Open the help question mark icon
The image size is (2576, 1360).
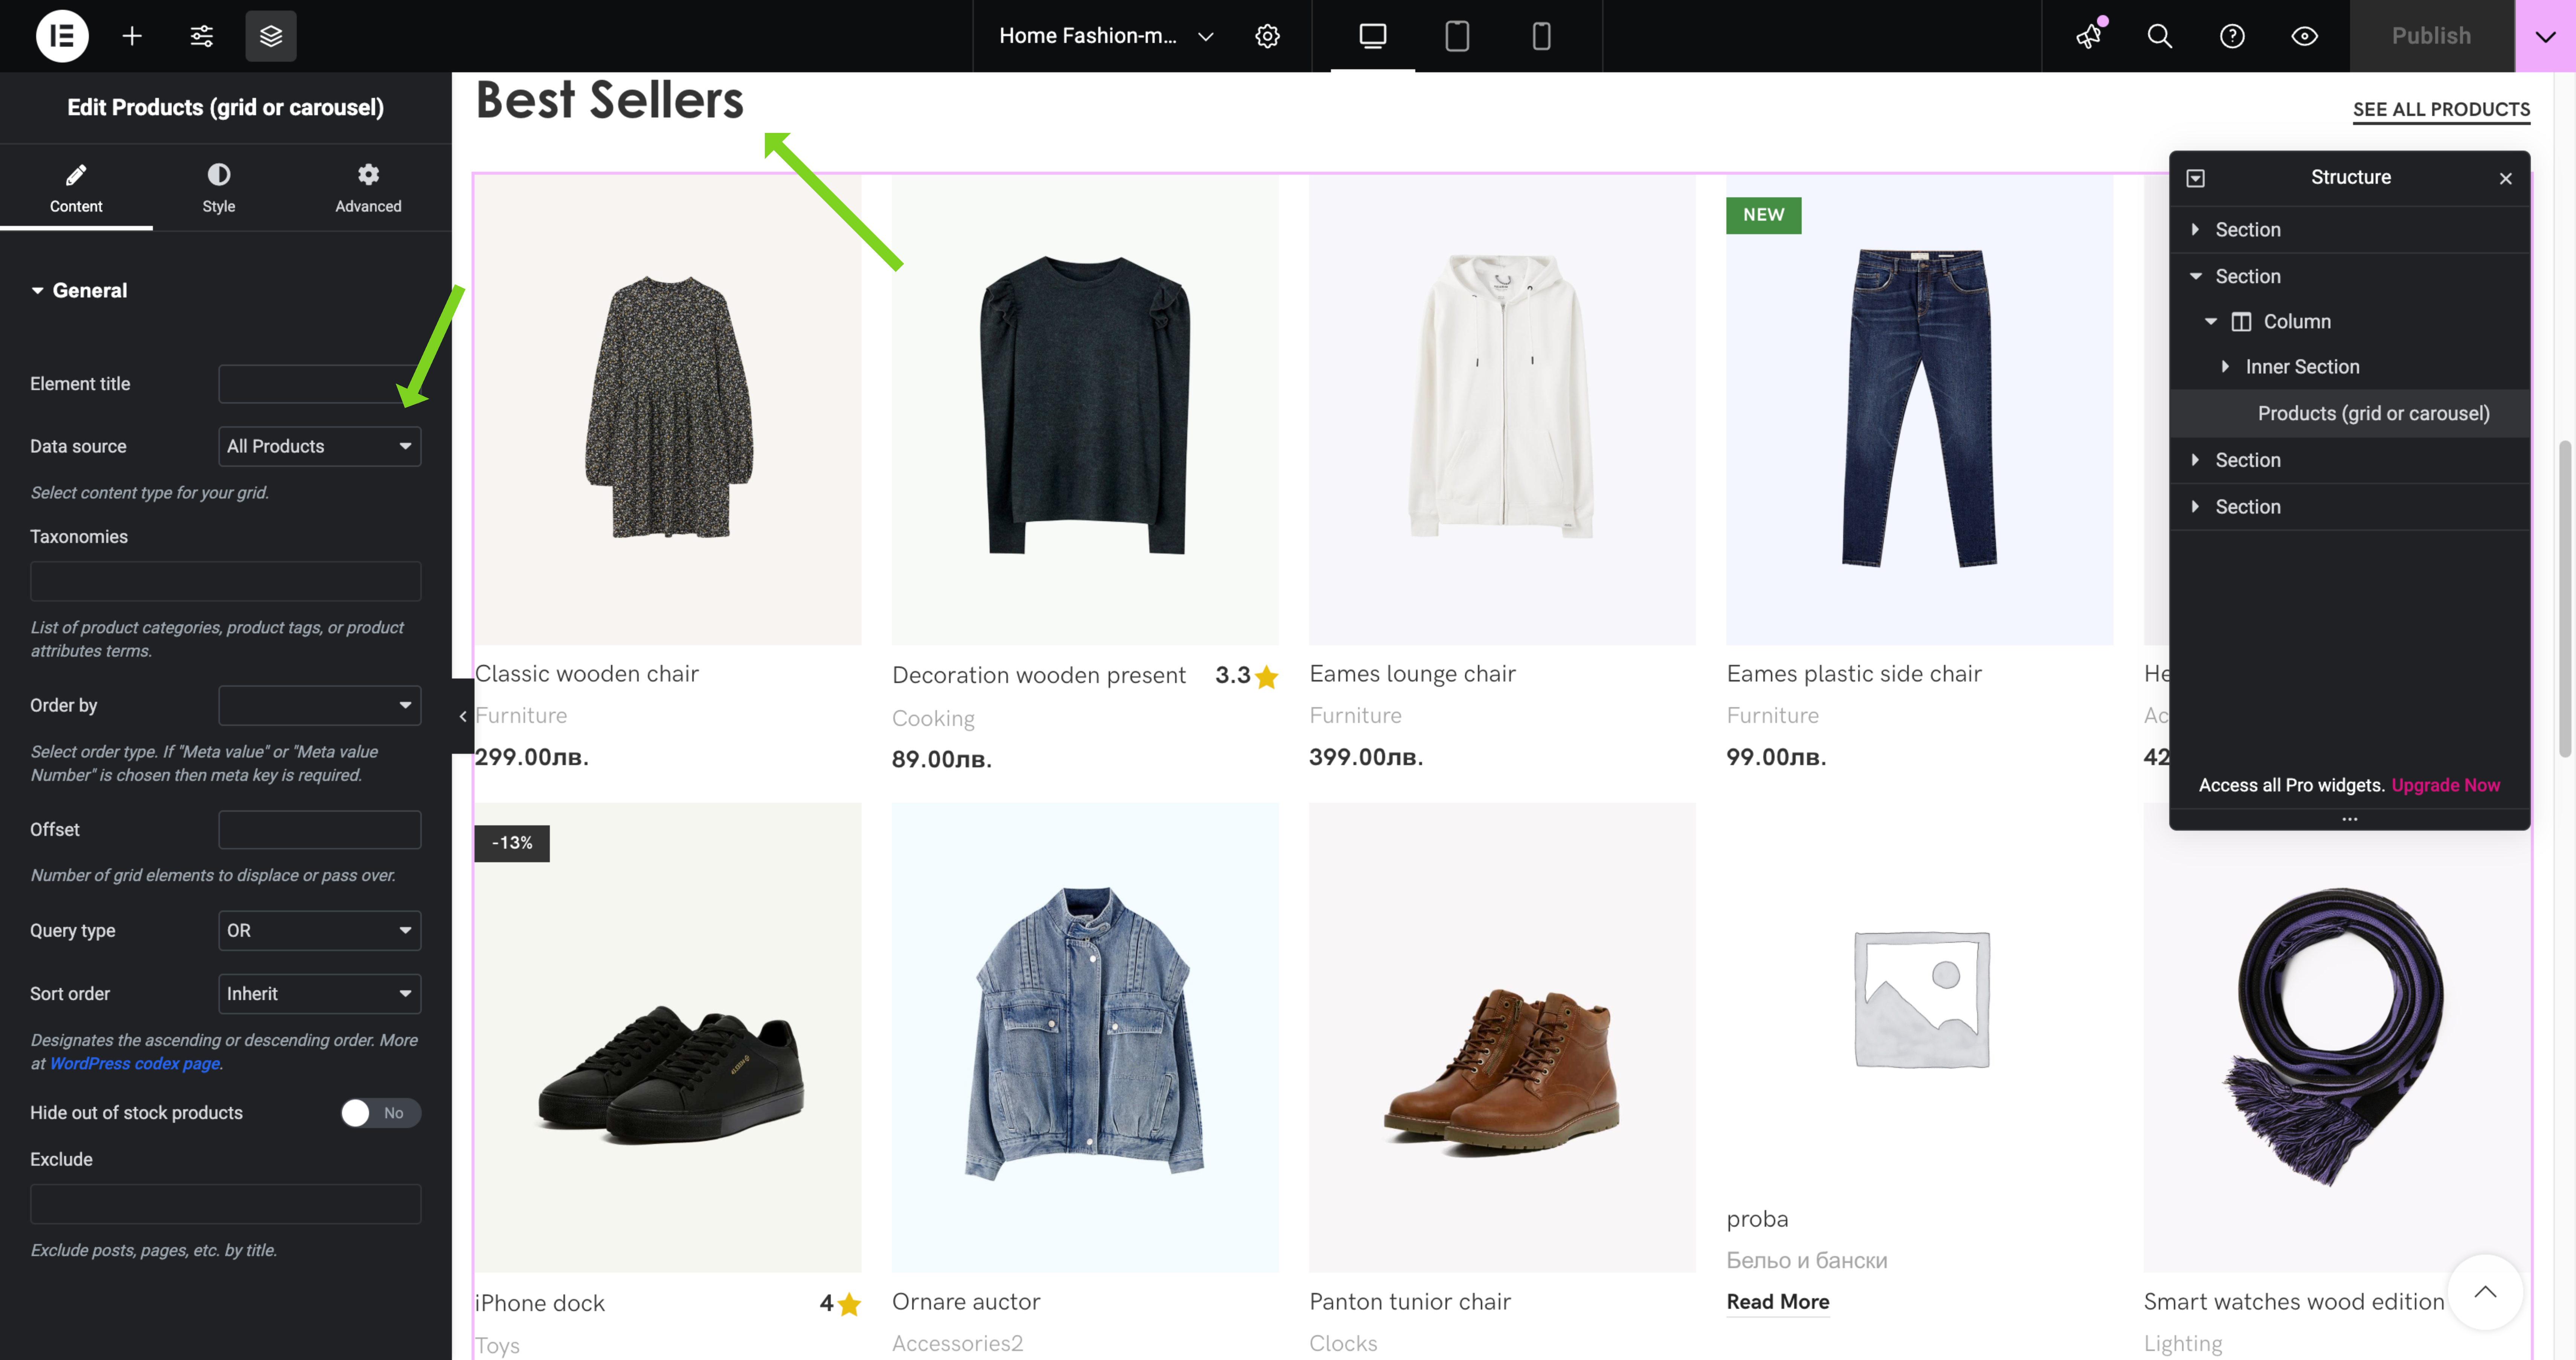tap(2232, 36)
